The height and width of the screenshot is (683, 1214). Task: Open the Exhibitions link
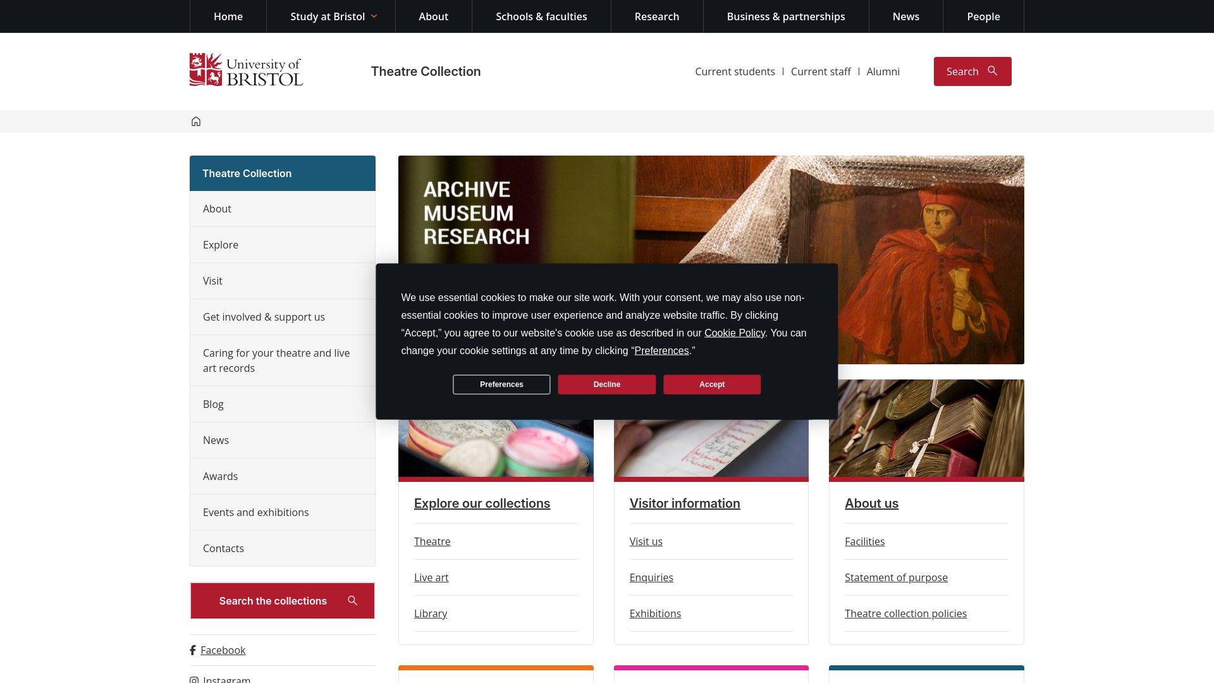(655, 613)
